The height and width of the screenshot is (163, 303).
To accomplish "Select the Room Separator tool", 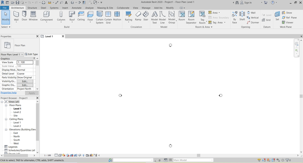I will [191, 17].
